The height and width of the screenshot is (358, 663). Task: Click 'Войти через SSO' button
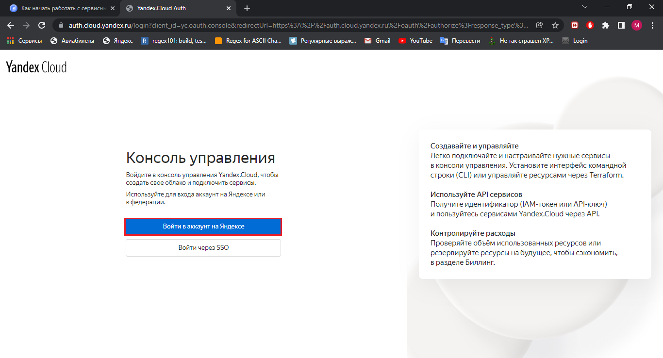tap(203, 247)
